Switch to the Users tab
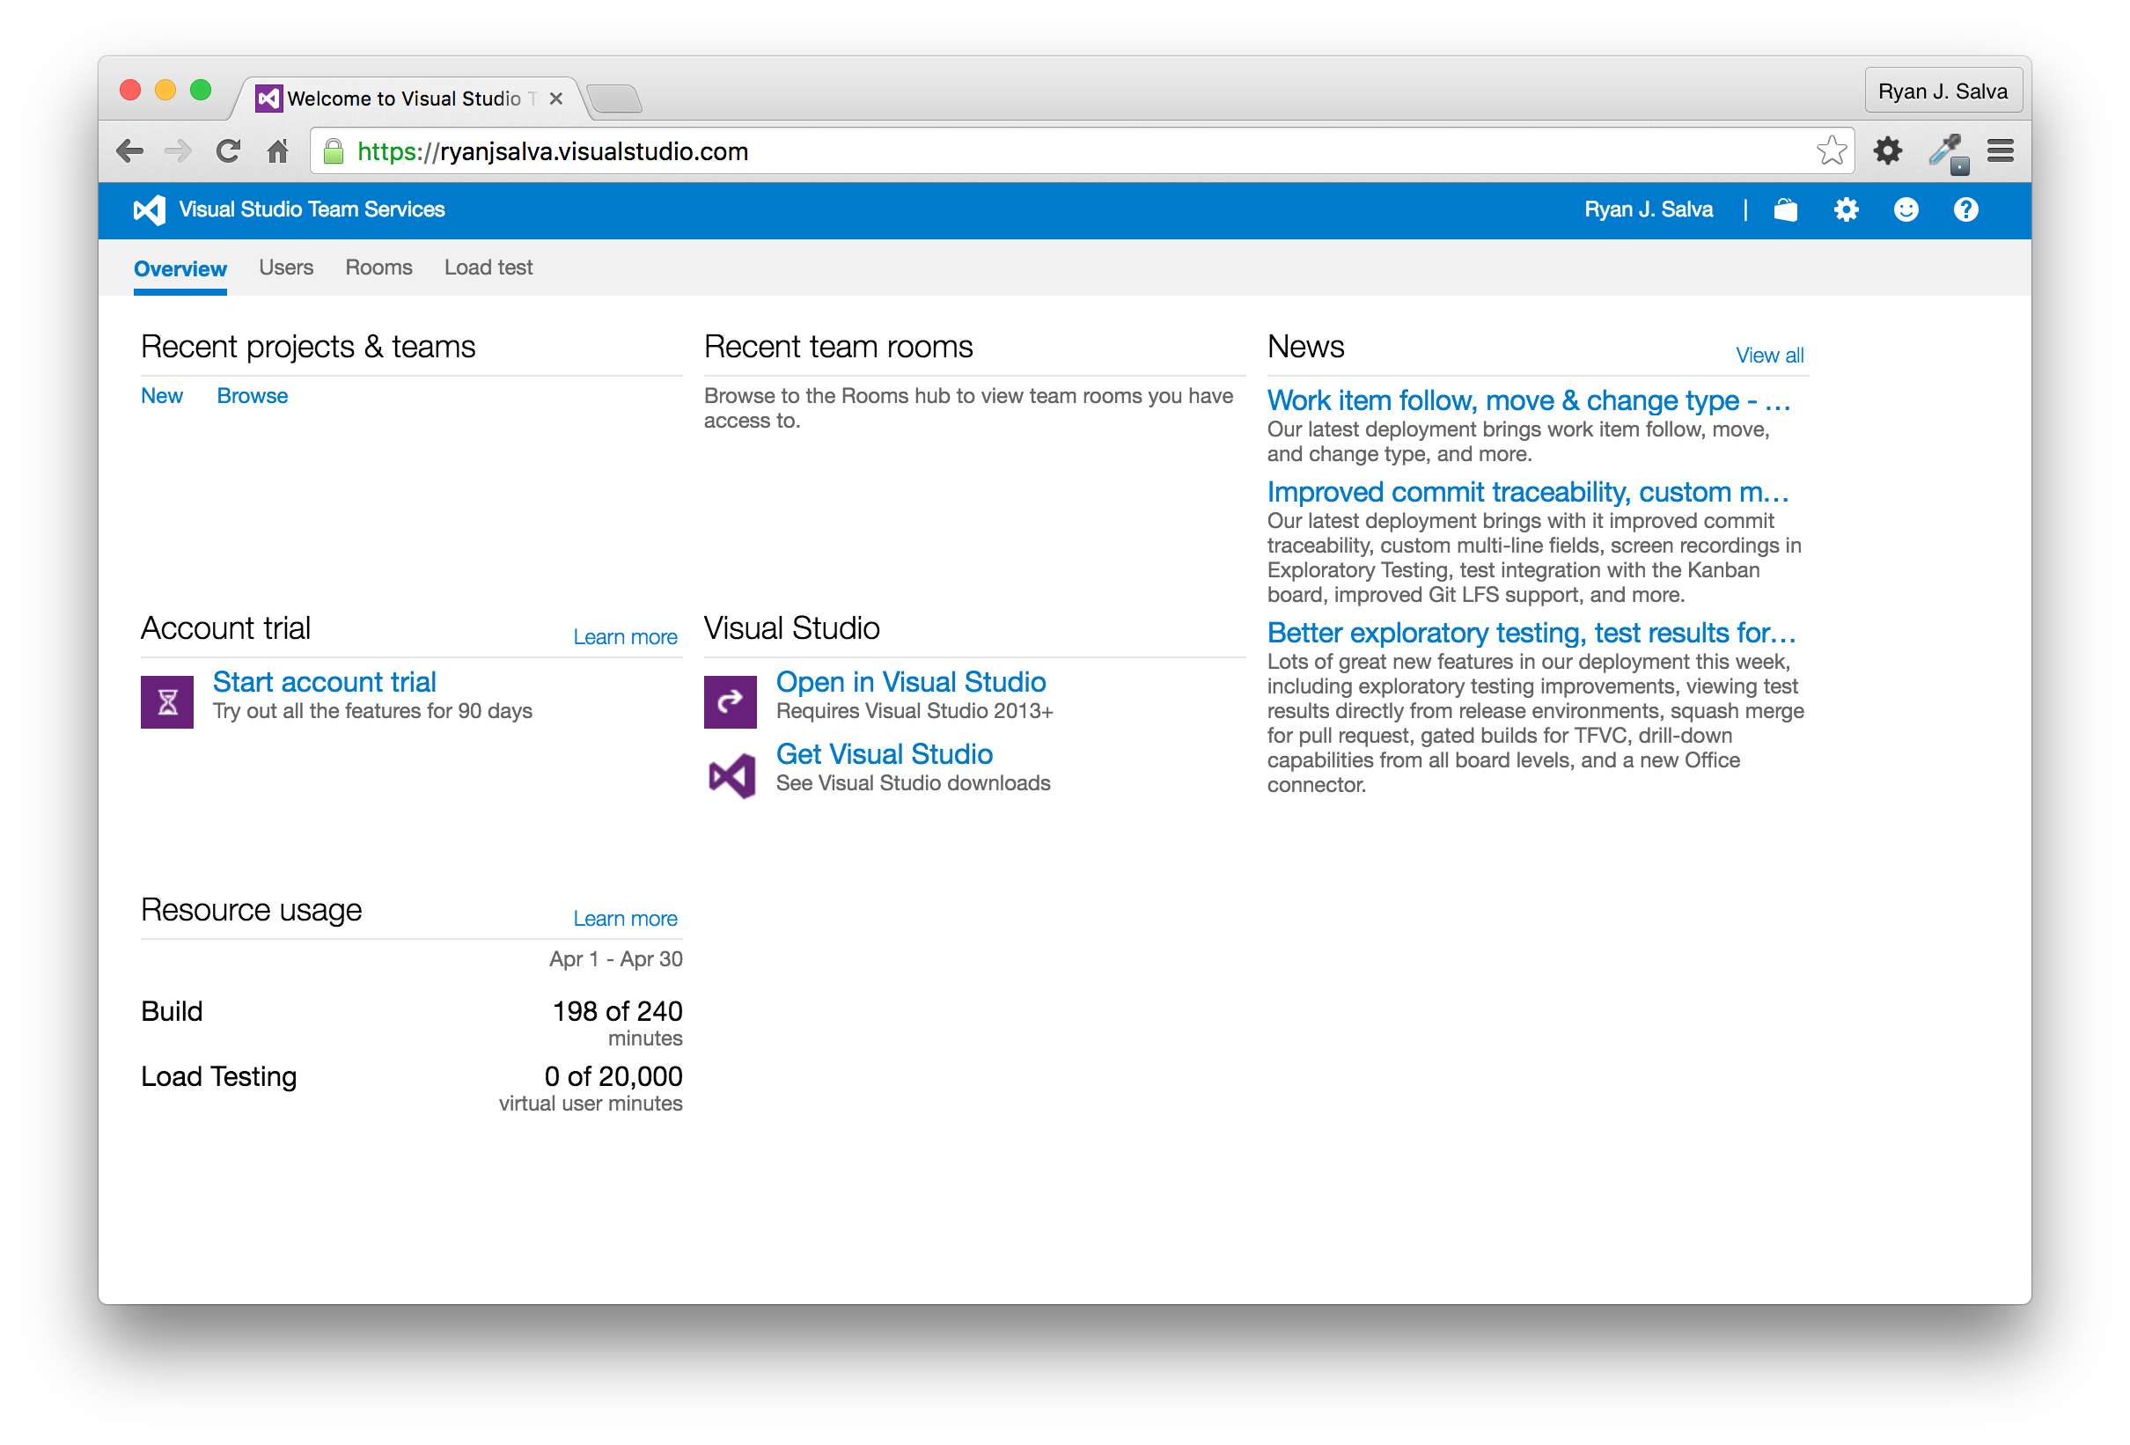 [x=286, y=268]
